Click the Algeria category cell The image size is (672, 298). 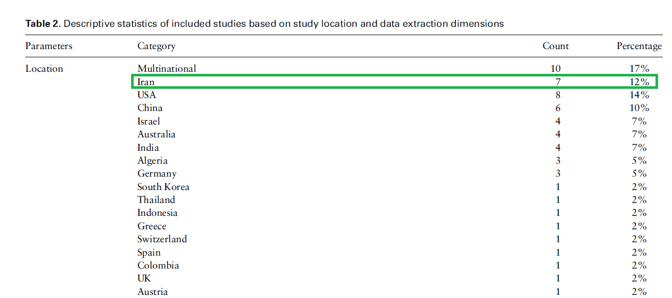[x=152, y=161]
